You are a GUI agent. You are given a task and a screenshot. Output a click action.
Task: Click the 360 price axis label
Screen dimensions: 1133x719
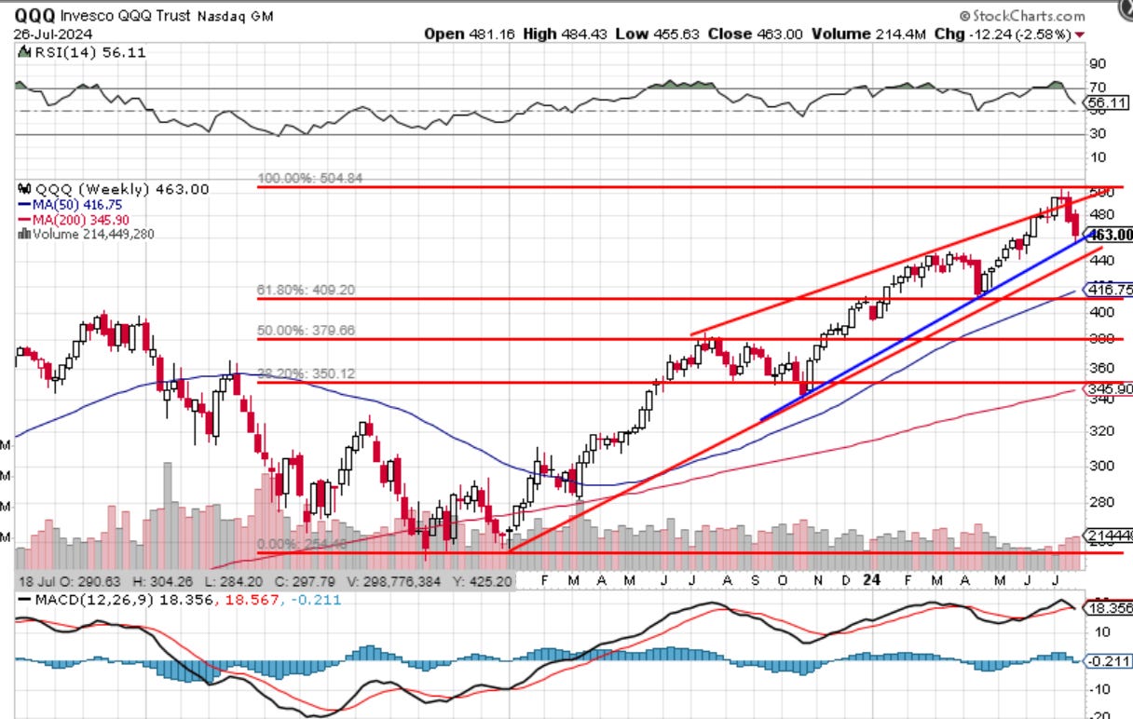click(x=1100, y=368)
